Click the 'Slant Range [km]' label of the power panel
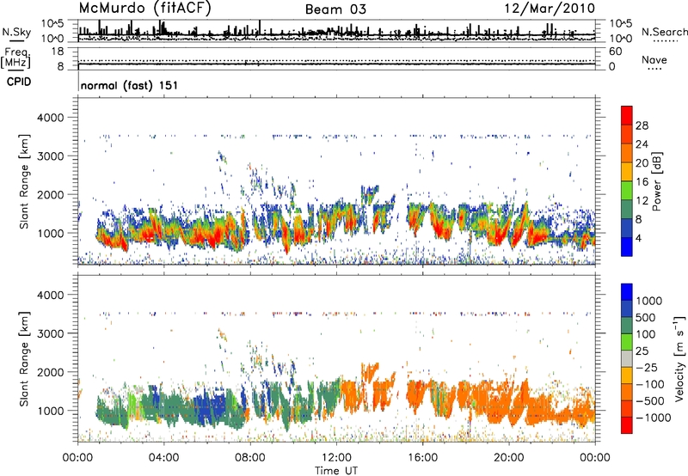The width and height of the screenshot is (688, 476). (24, 181)
